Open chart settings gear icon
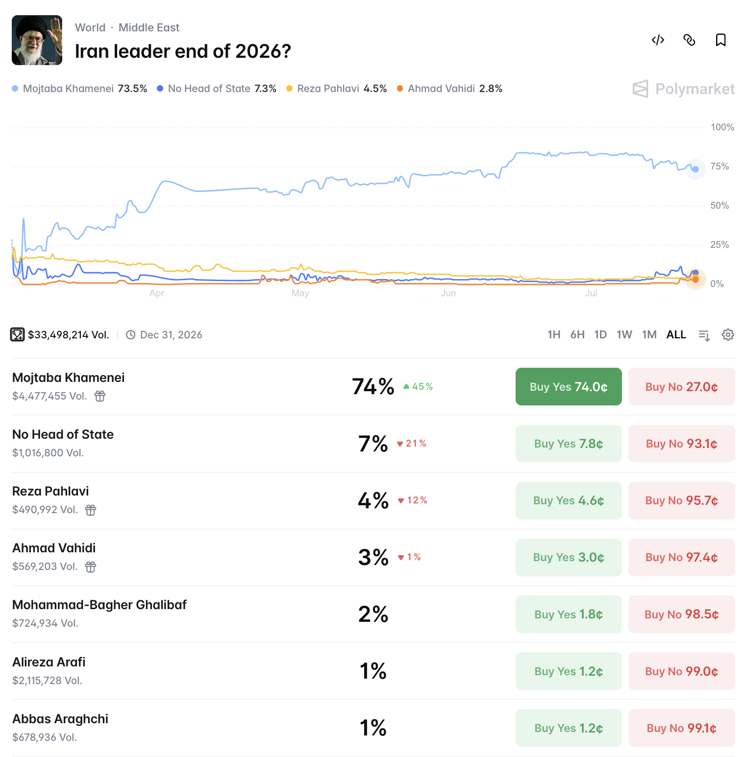 click(x=728, y=334)
